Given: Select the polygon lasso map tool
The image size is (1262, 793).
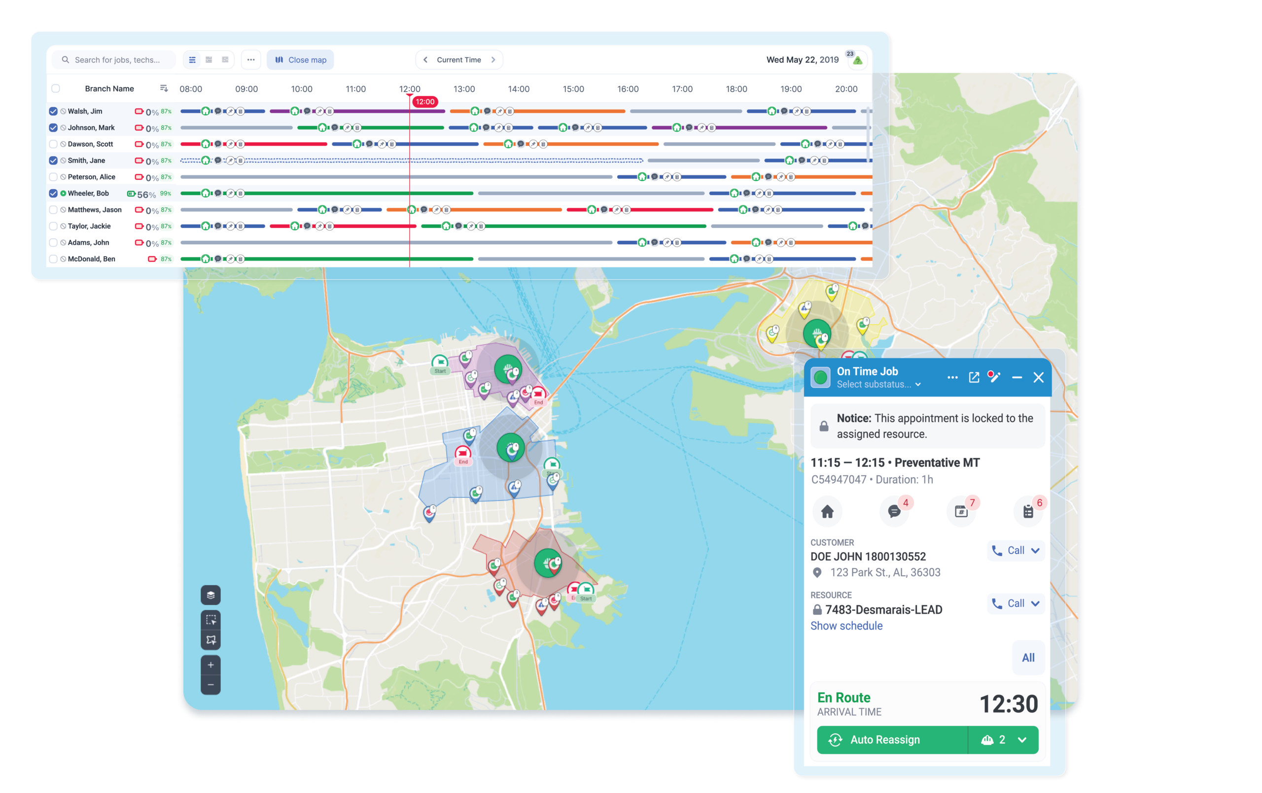Looking at the screenshot, I should (210, 640).
